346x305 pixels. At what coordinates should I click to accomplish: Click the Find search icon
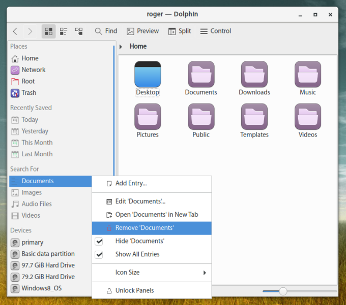[99, 31]
